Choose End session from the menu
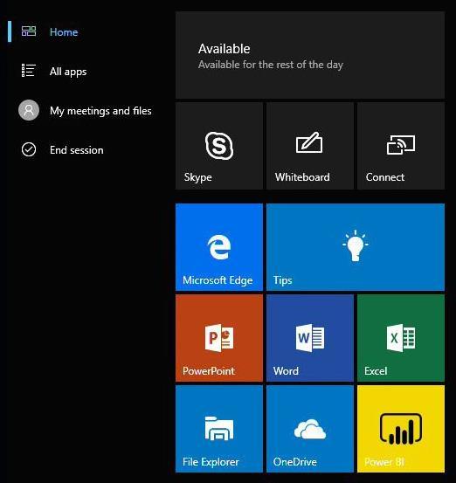Image resolution: width=456 pixels, height=483 pixels. tap(76, 150)
